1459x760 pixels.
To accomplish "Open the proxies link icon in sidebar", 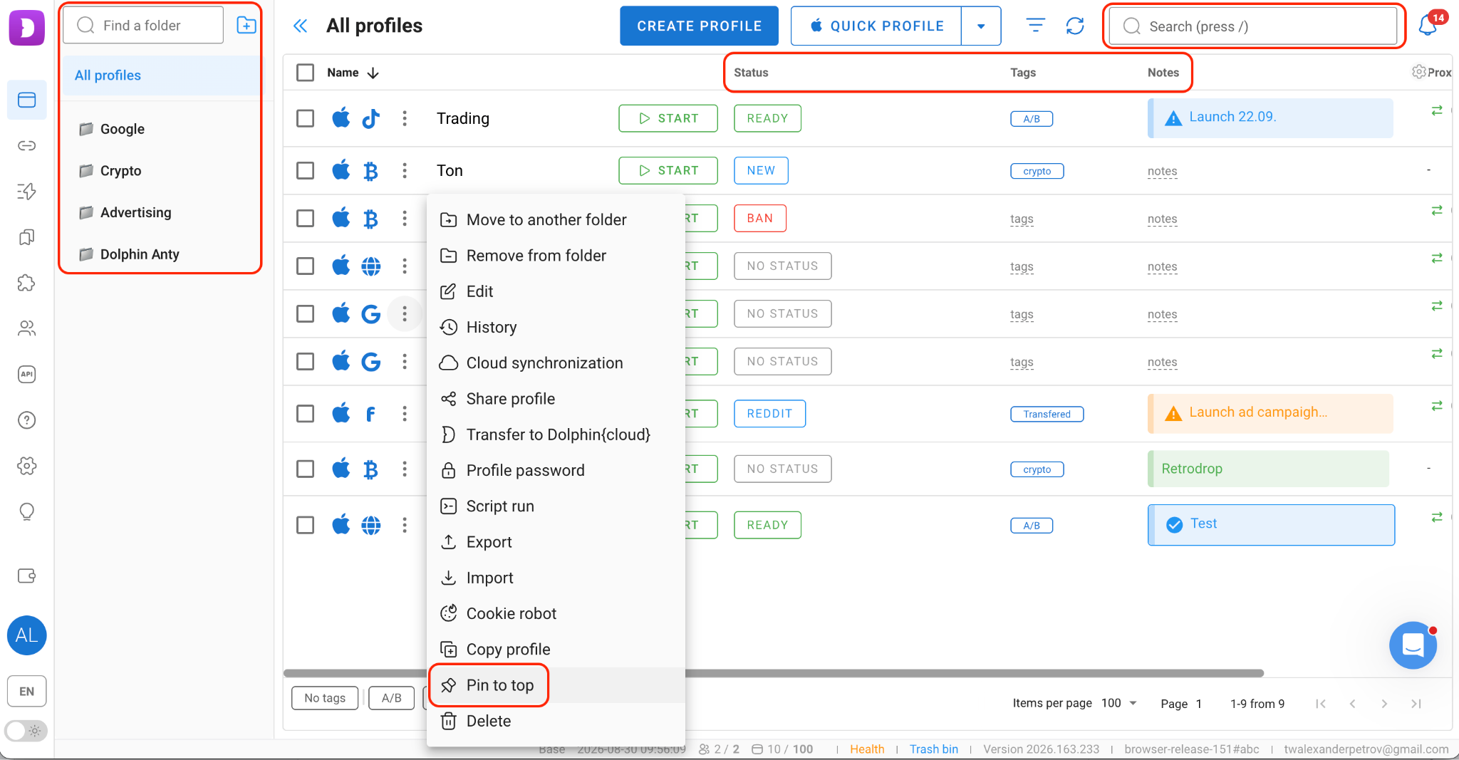I will (27, 145).
